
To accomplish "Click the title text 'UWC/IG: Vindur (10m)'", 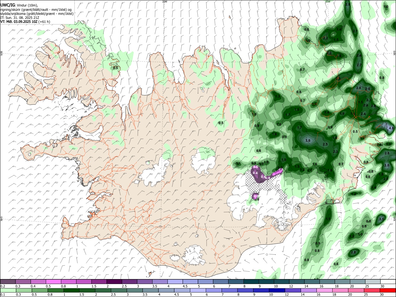I will pos(19,5).
